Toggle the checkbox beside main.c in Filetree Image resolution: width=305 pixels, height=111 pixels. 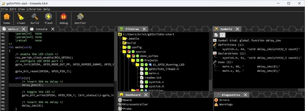146,73
